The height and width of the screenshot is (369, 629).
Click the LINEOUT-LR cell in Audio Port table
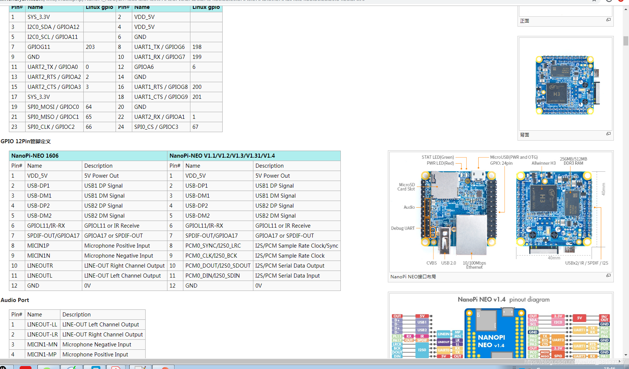[x=42, y=335]
